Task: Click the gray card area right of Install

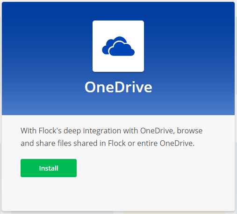Action: pos(156,168)
